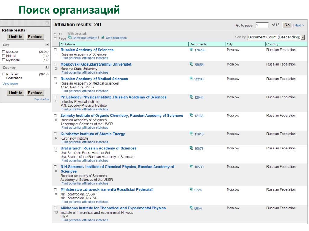Click Show documents icon in toolbar

point(70,38)
